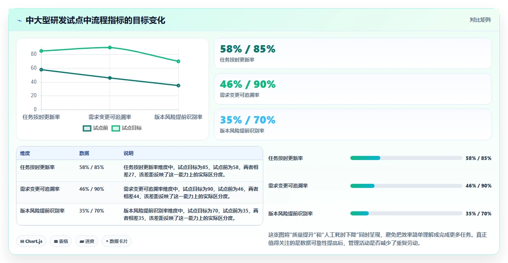Click the table data cell 35% / 70%

[x=92, y=211]
